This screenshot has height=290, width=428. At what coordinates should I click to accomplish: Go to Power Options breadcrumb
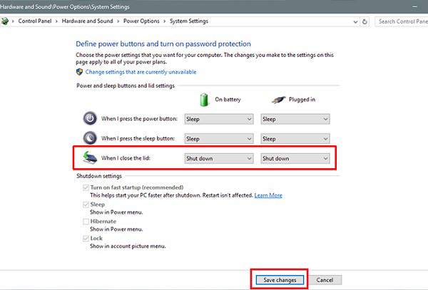(x=141, y=21)
